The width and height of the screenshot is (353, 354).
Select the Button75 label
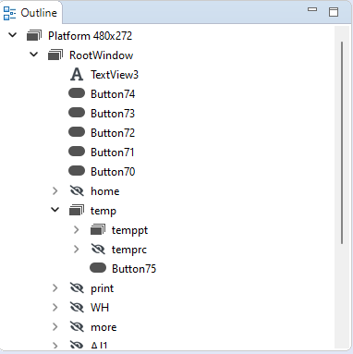point(134,269)
